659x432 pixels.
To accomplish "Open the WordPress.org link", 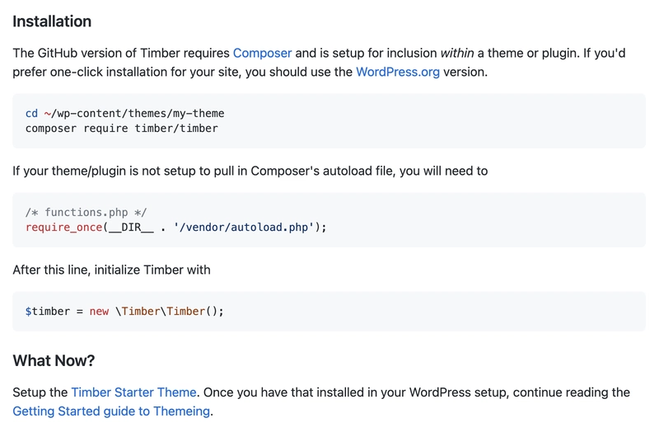I will tap(398, 72).
